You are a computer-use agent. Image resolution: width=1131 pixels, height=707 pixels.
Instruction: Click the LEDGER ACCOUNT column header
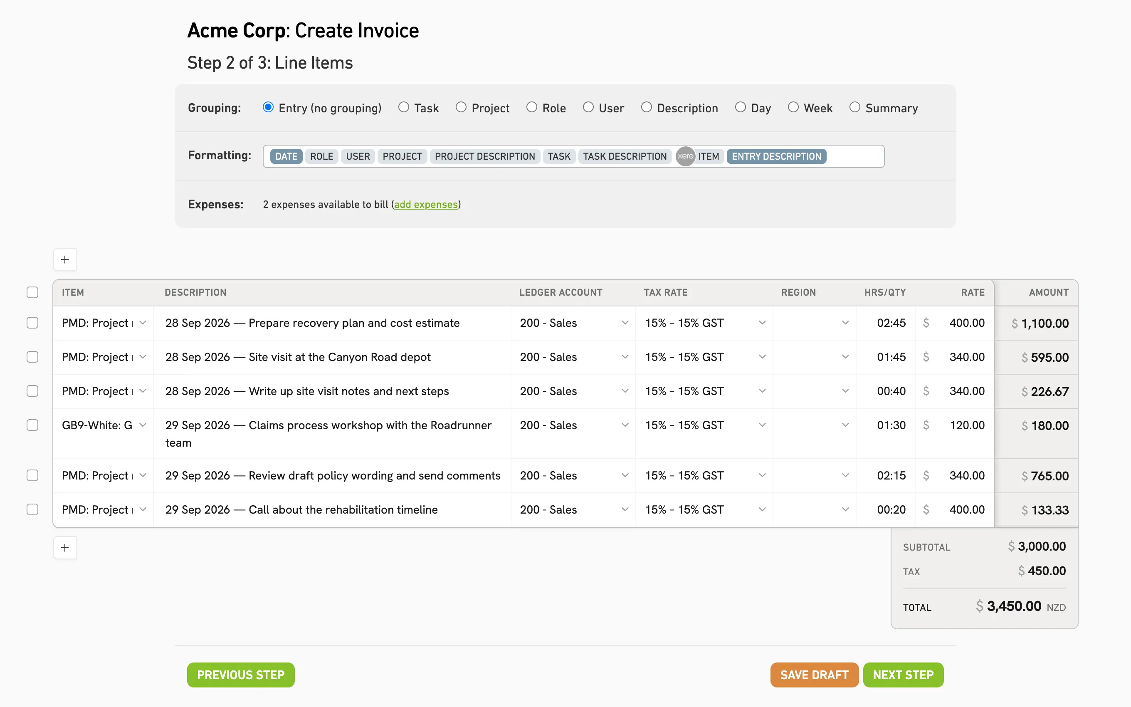pos(561,293)
